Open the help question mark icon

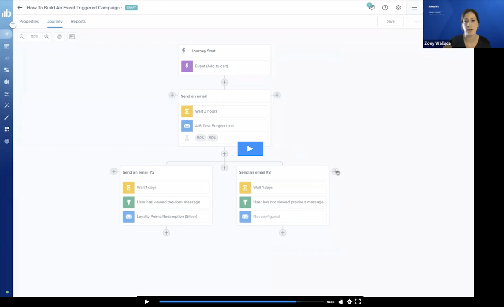385,7
